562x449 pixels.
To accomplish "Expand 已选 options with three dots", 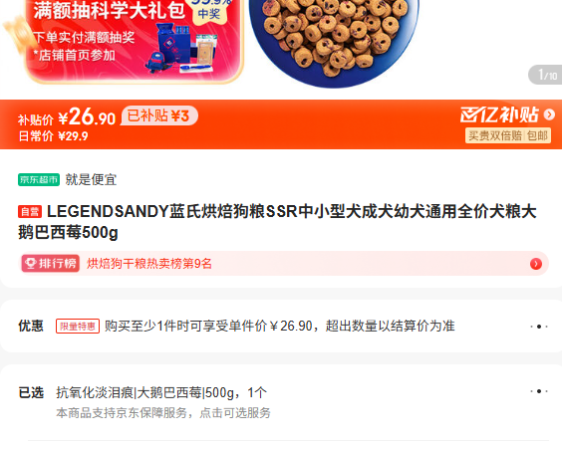I will coord(539,391).
